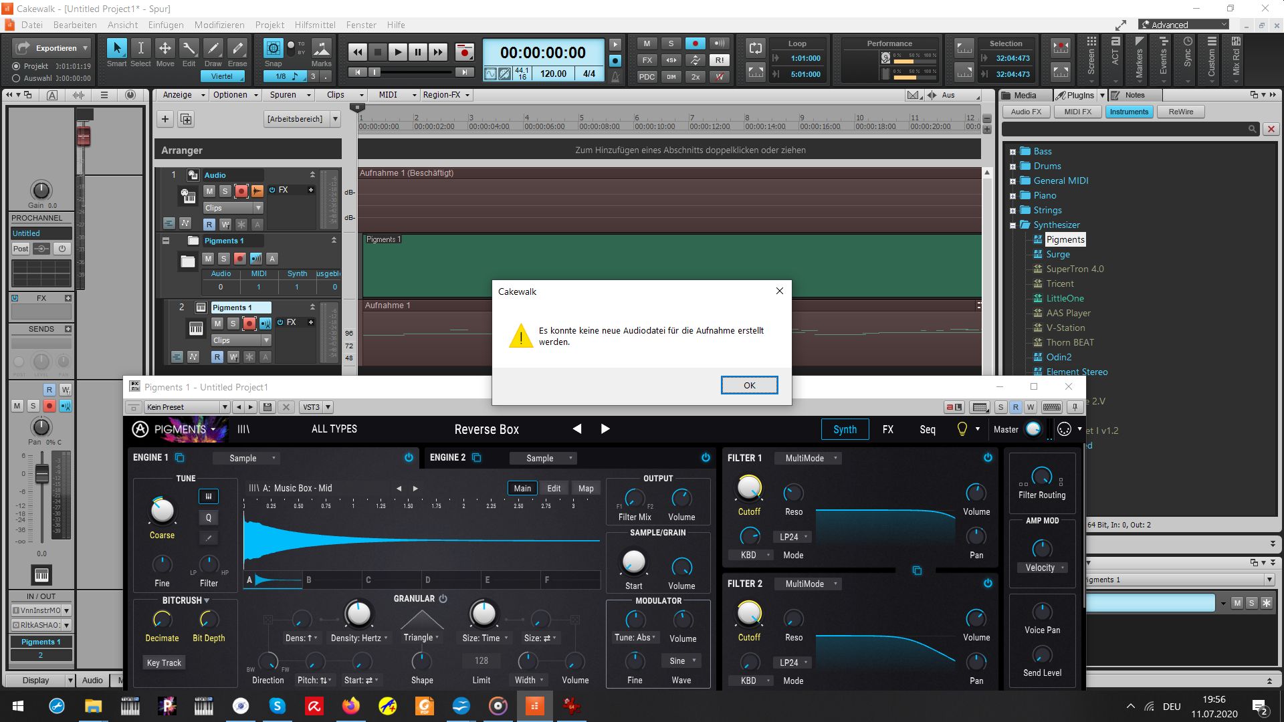Click the Pigments logo icon

click(140, 429)
